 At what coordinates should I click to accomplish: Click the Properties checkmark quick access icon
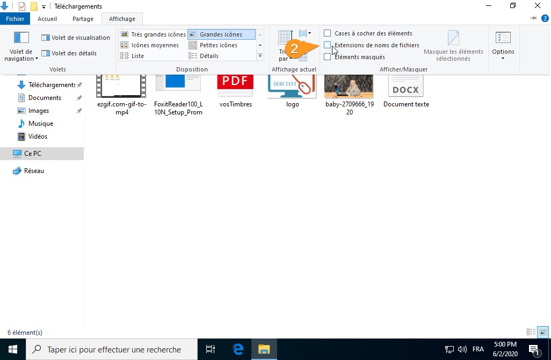point(22,6)
